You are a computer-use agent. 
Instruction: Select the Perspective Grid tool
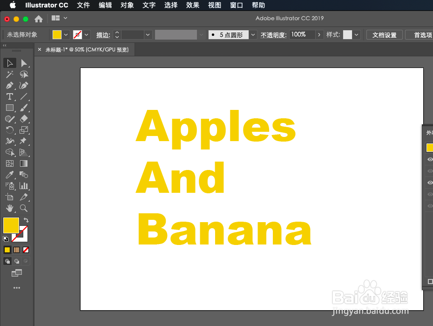pos(24,152)
